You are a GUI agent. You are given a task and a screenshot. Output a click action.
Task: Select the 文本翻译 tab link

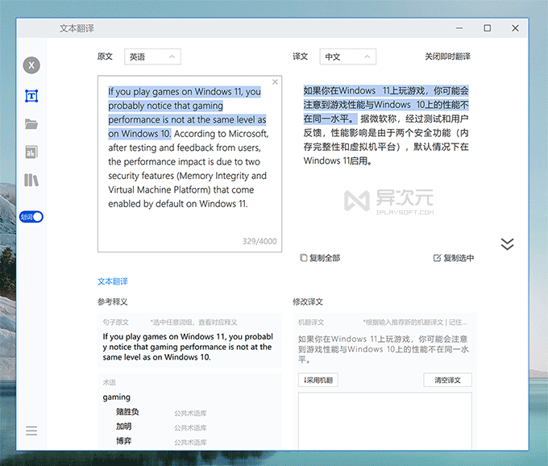(113, 281)
